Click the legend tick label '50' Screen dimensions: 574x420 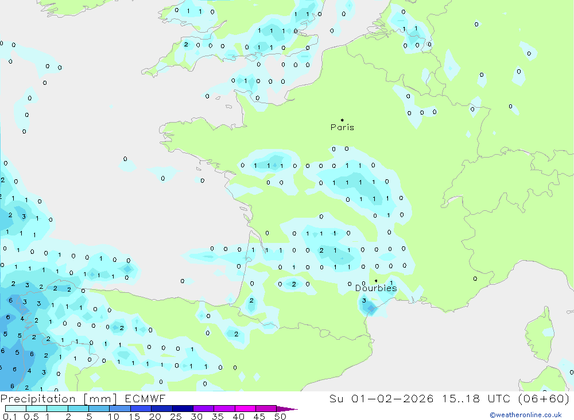pos(280,417)
